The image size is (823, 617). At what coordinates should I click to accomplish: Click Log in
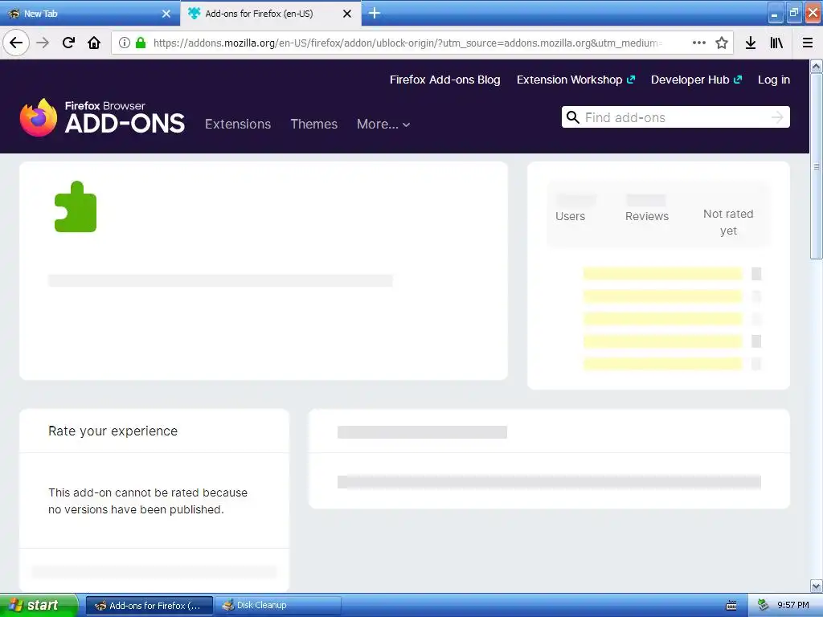pos(774,80)
